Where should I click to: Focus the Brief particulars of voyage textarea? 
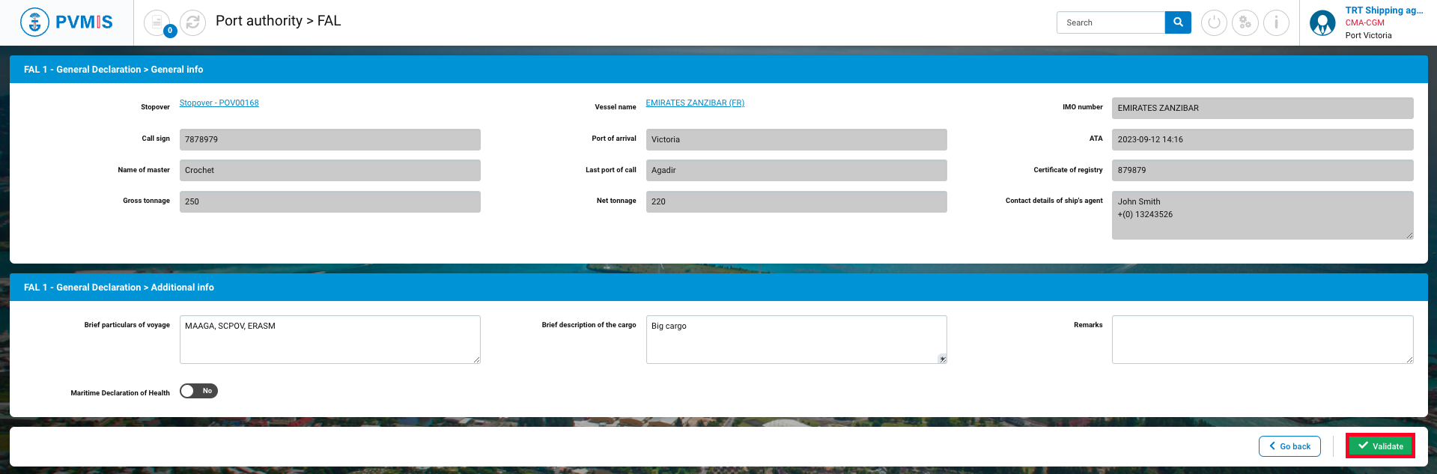[329, 340]
